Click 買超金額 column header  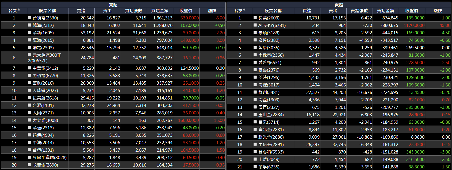(x=160, y=11)
